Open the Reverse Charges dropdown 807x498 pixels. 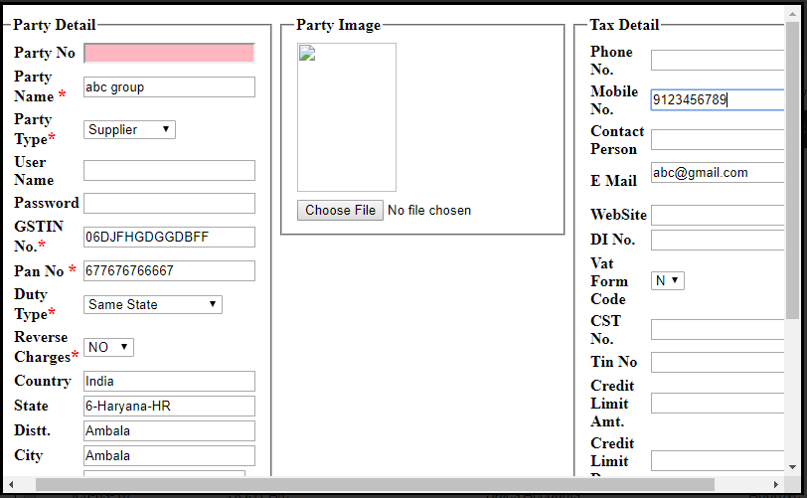pyautogui.click(x=108, y=347)
